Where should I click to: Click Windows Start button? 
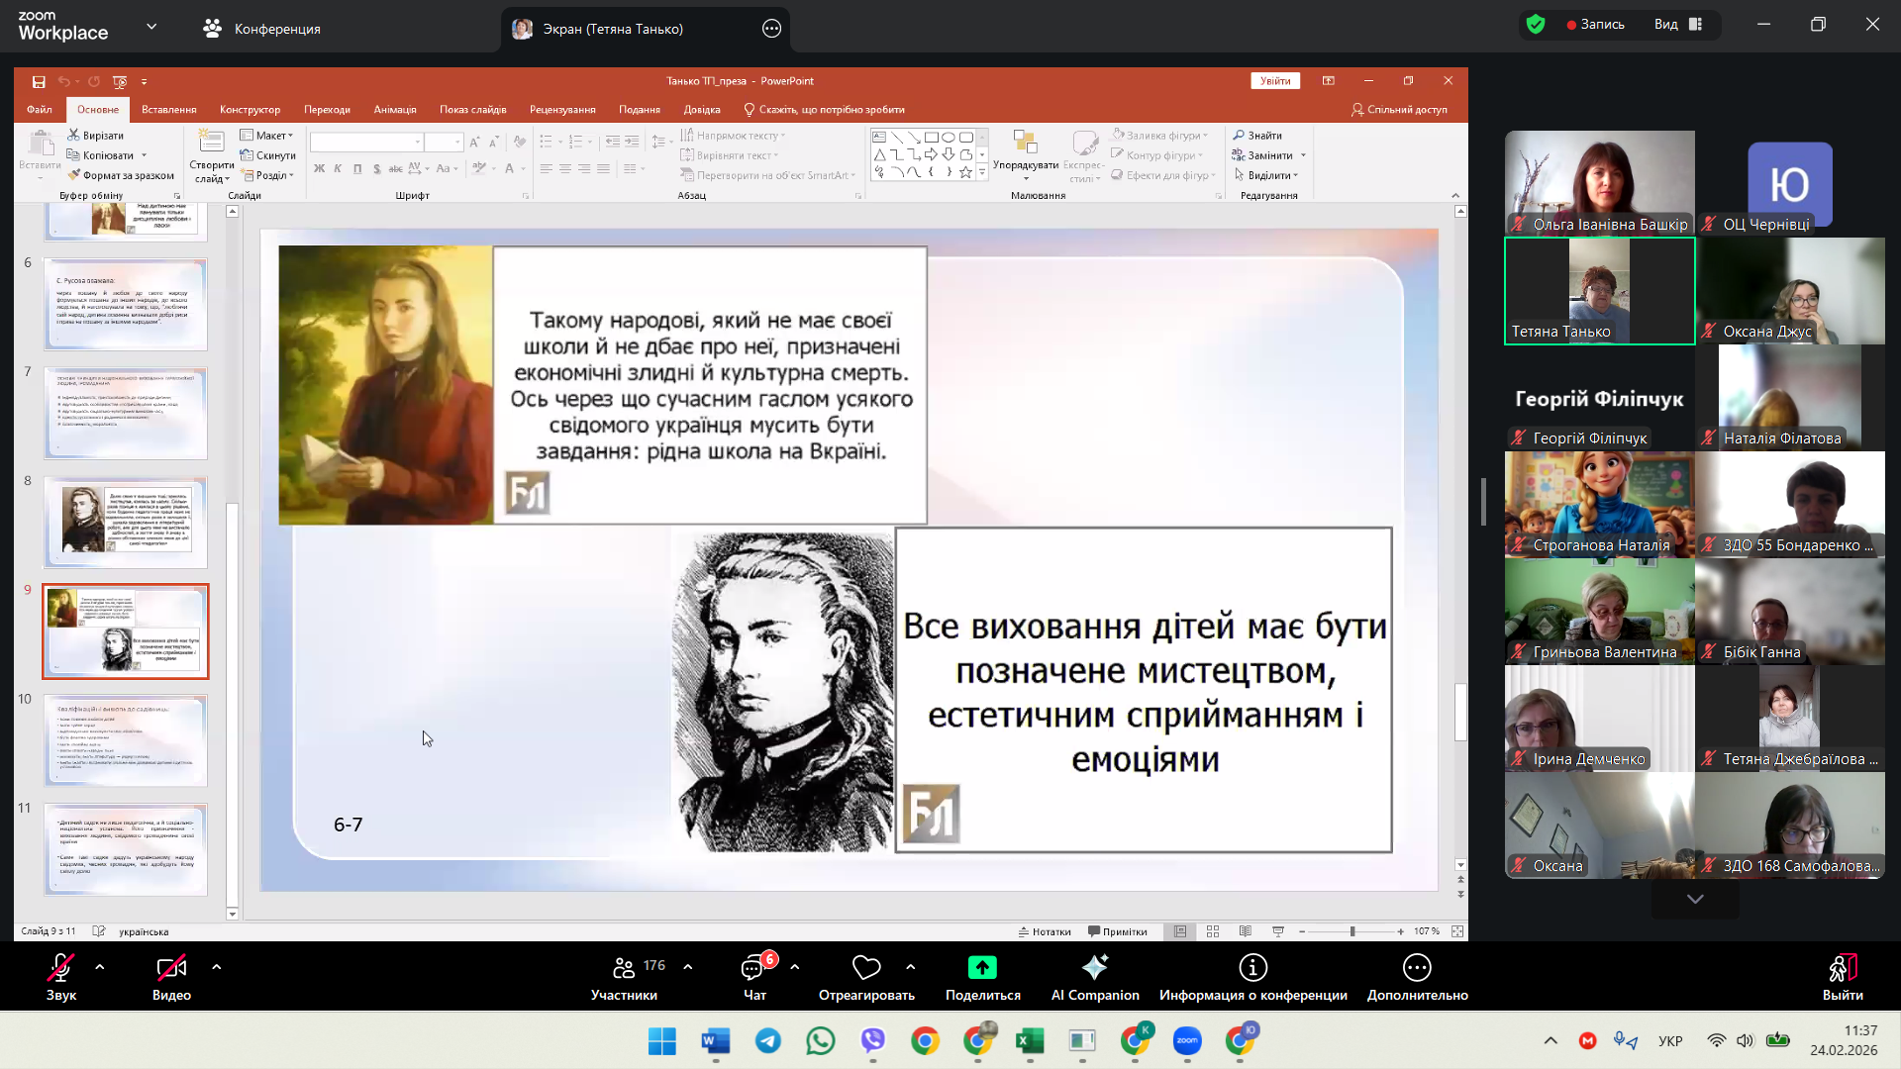(x=662, y=1040)
